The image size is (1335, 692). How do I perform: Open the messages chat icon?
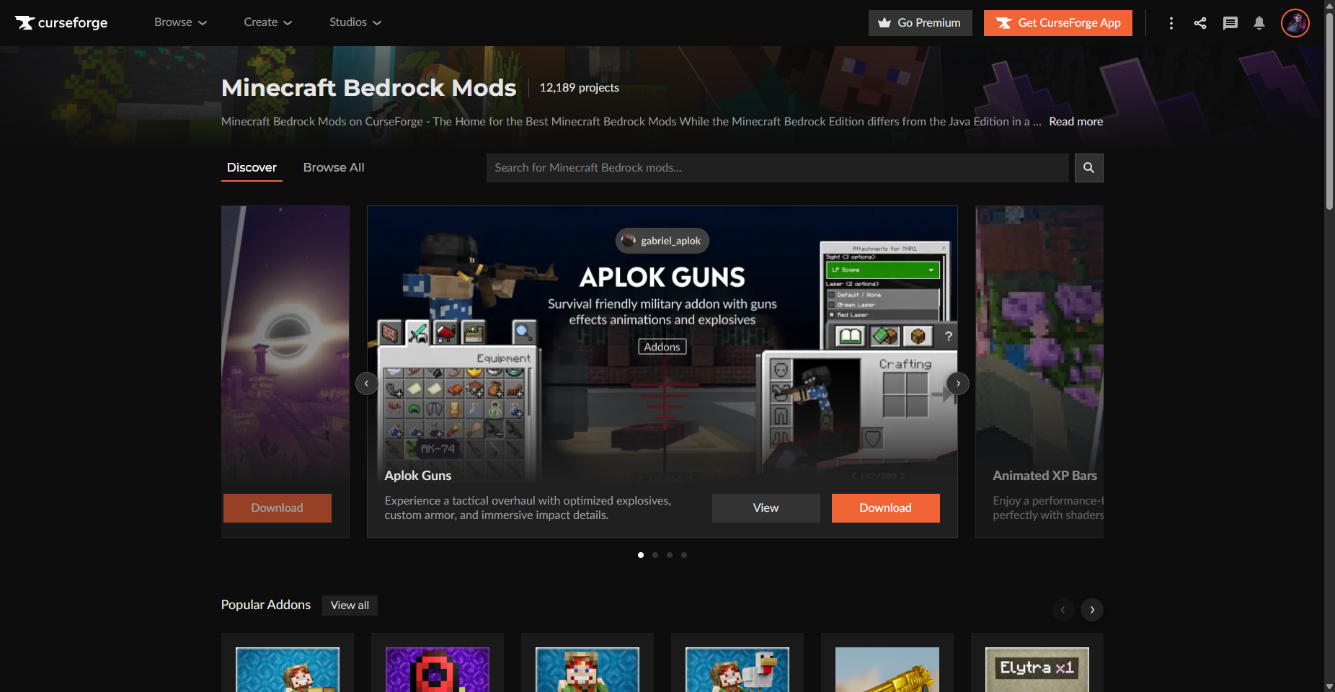point(1230,23)
